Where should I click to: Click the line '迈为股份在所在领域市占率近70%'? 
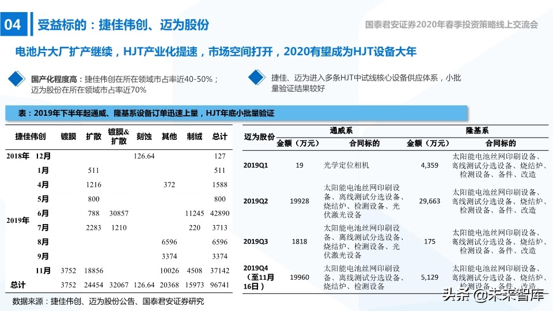click(89, 90)
